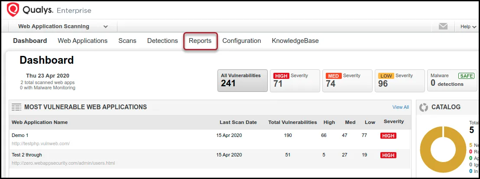480x179 pixels.
Task: Go to the Scans tab
Action: click(x=127, y=41)
